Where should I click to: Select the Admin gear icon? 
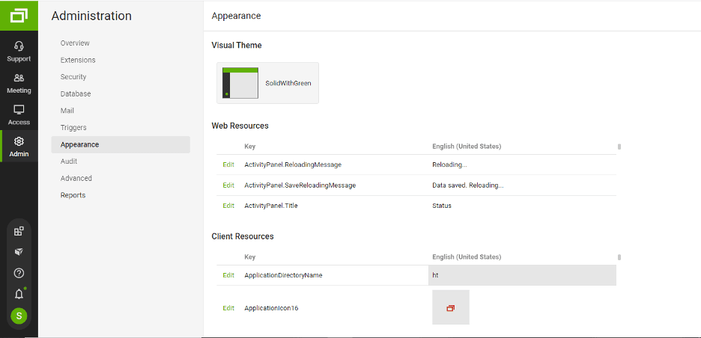[19, 141]
